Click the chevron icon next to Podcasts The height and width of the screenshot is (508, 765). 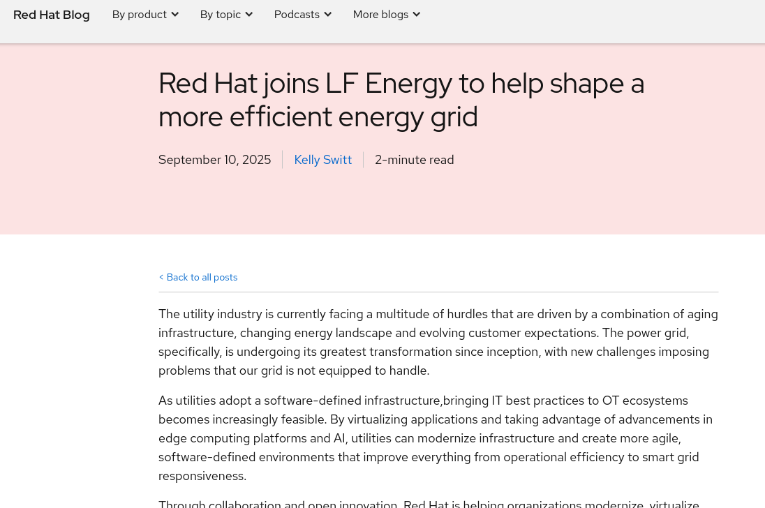pyautogui.click(x=327, y=15)
